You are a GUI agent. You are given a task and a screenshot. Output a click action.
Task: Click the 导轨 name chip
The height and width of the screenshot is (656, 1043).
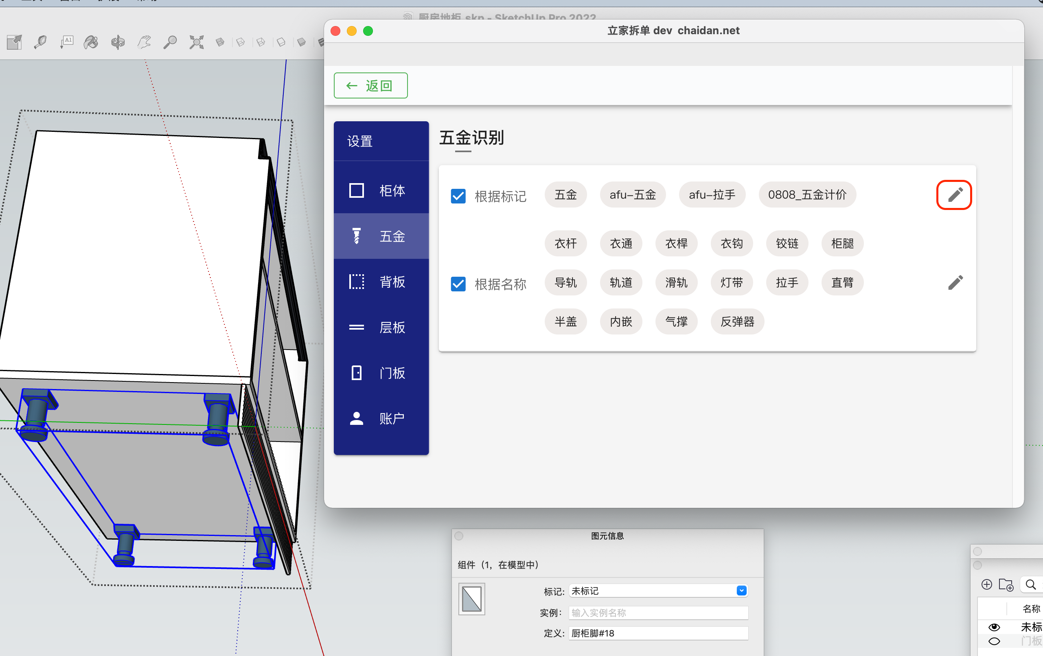(566, 283)
